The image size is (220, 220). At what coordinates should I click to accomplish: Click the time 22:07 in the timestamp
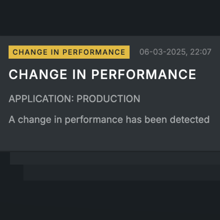[x=201, y=52]
